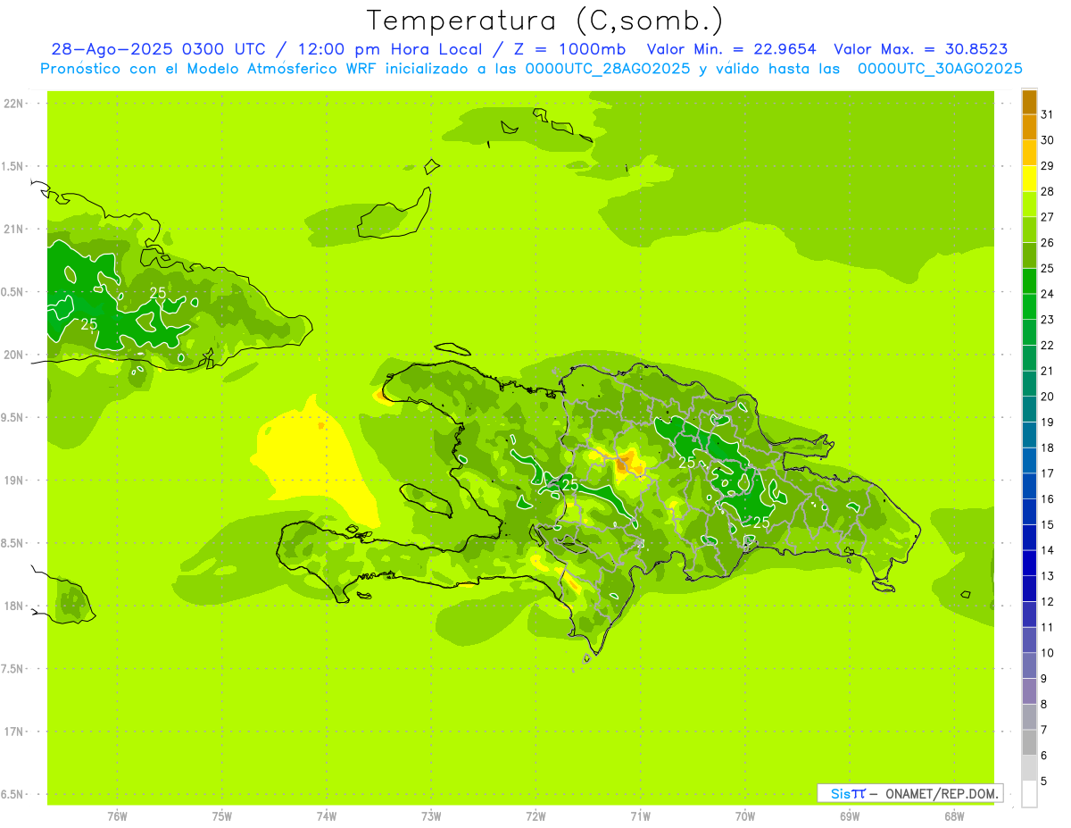The height and width of the screenshot is (828, 1071).
Task: Click the '18N' latitude axis label
Action: tap(15, 606)
